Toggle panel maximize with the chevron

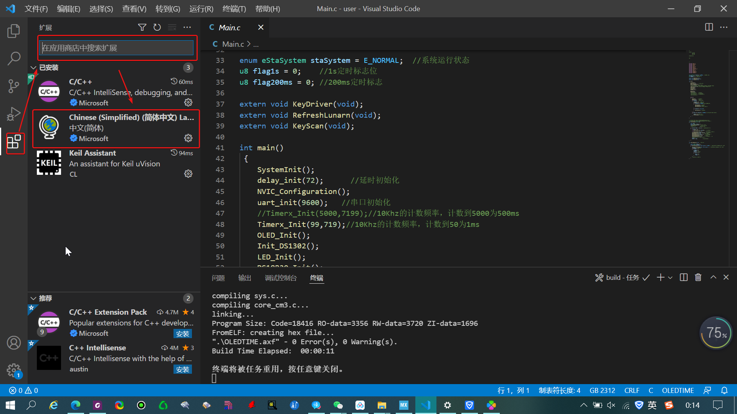click(x=713, y=277)
